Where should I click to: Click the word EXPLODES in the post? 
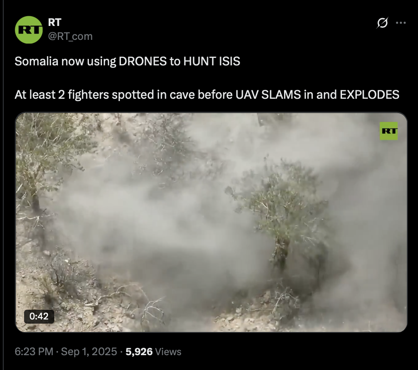pyautogui.click(x=369, y=95)
